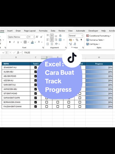The width and height of the screenshot is (115, 154).
Task: Toggle Wrap Text icon
Action: [60, 36]
